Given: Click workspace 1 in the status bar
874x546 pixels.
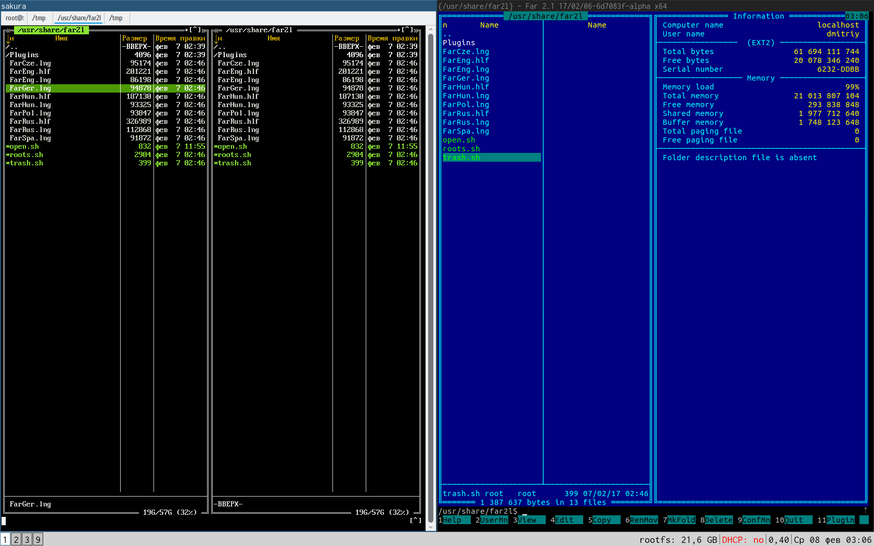Looking at the screenshot, I should point(5,539).
